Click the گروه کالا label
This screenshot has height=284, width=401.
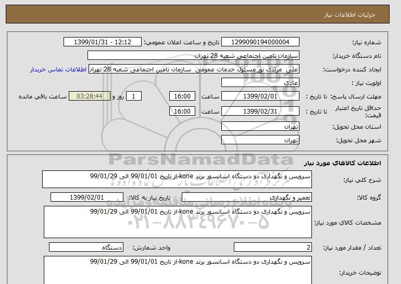369,197
